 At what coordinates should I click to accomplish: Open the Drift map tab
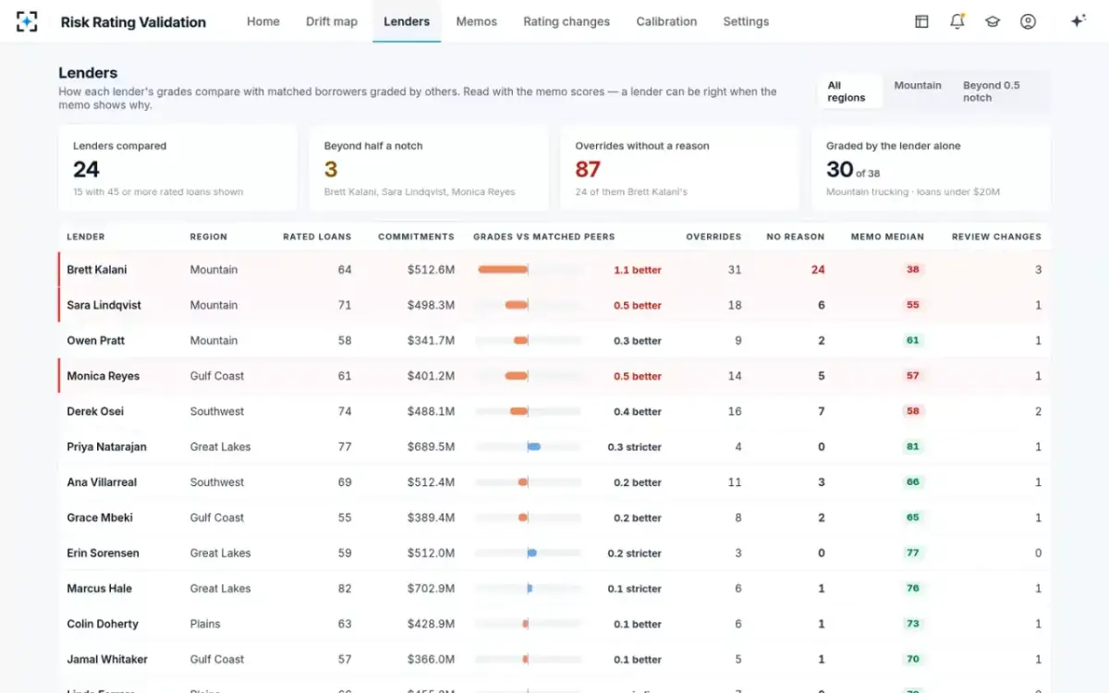point(332,21)
